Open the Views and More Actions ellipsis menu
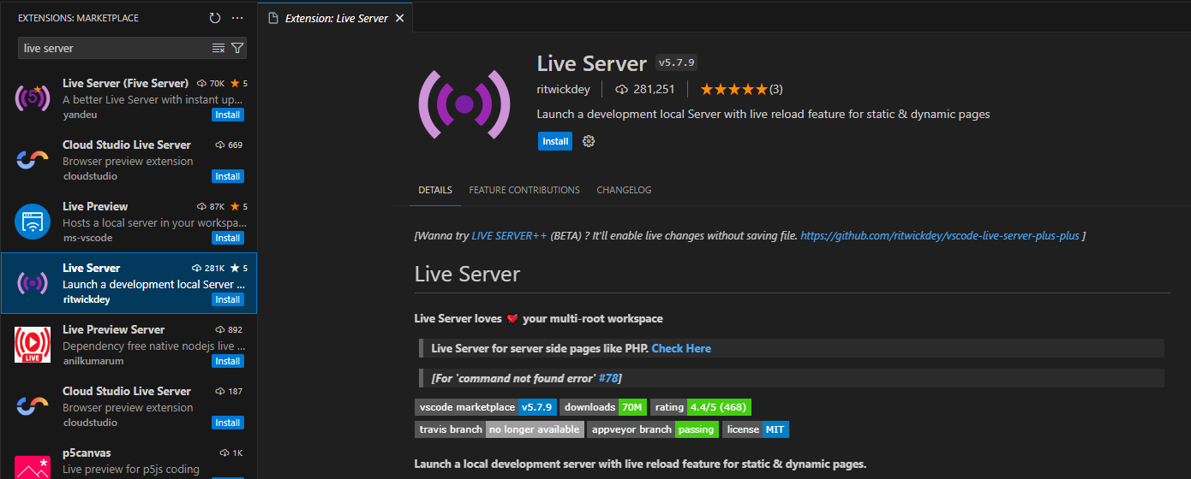1191x479 pixels. tap(237, 18)
